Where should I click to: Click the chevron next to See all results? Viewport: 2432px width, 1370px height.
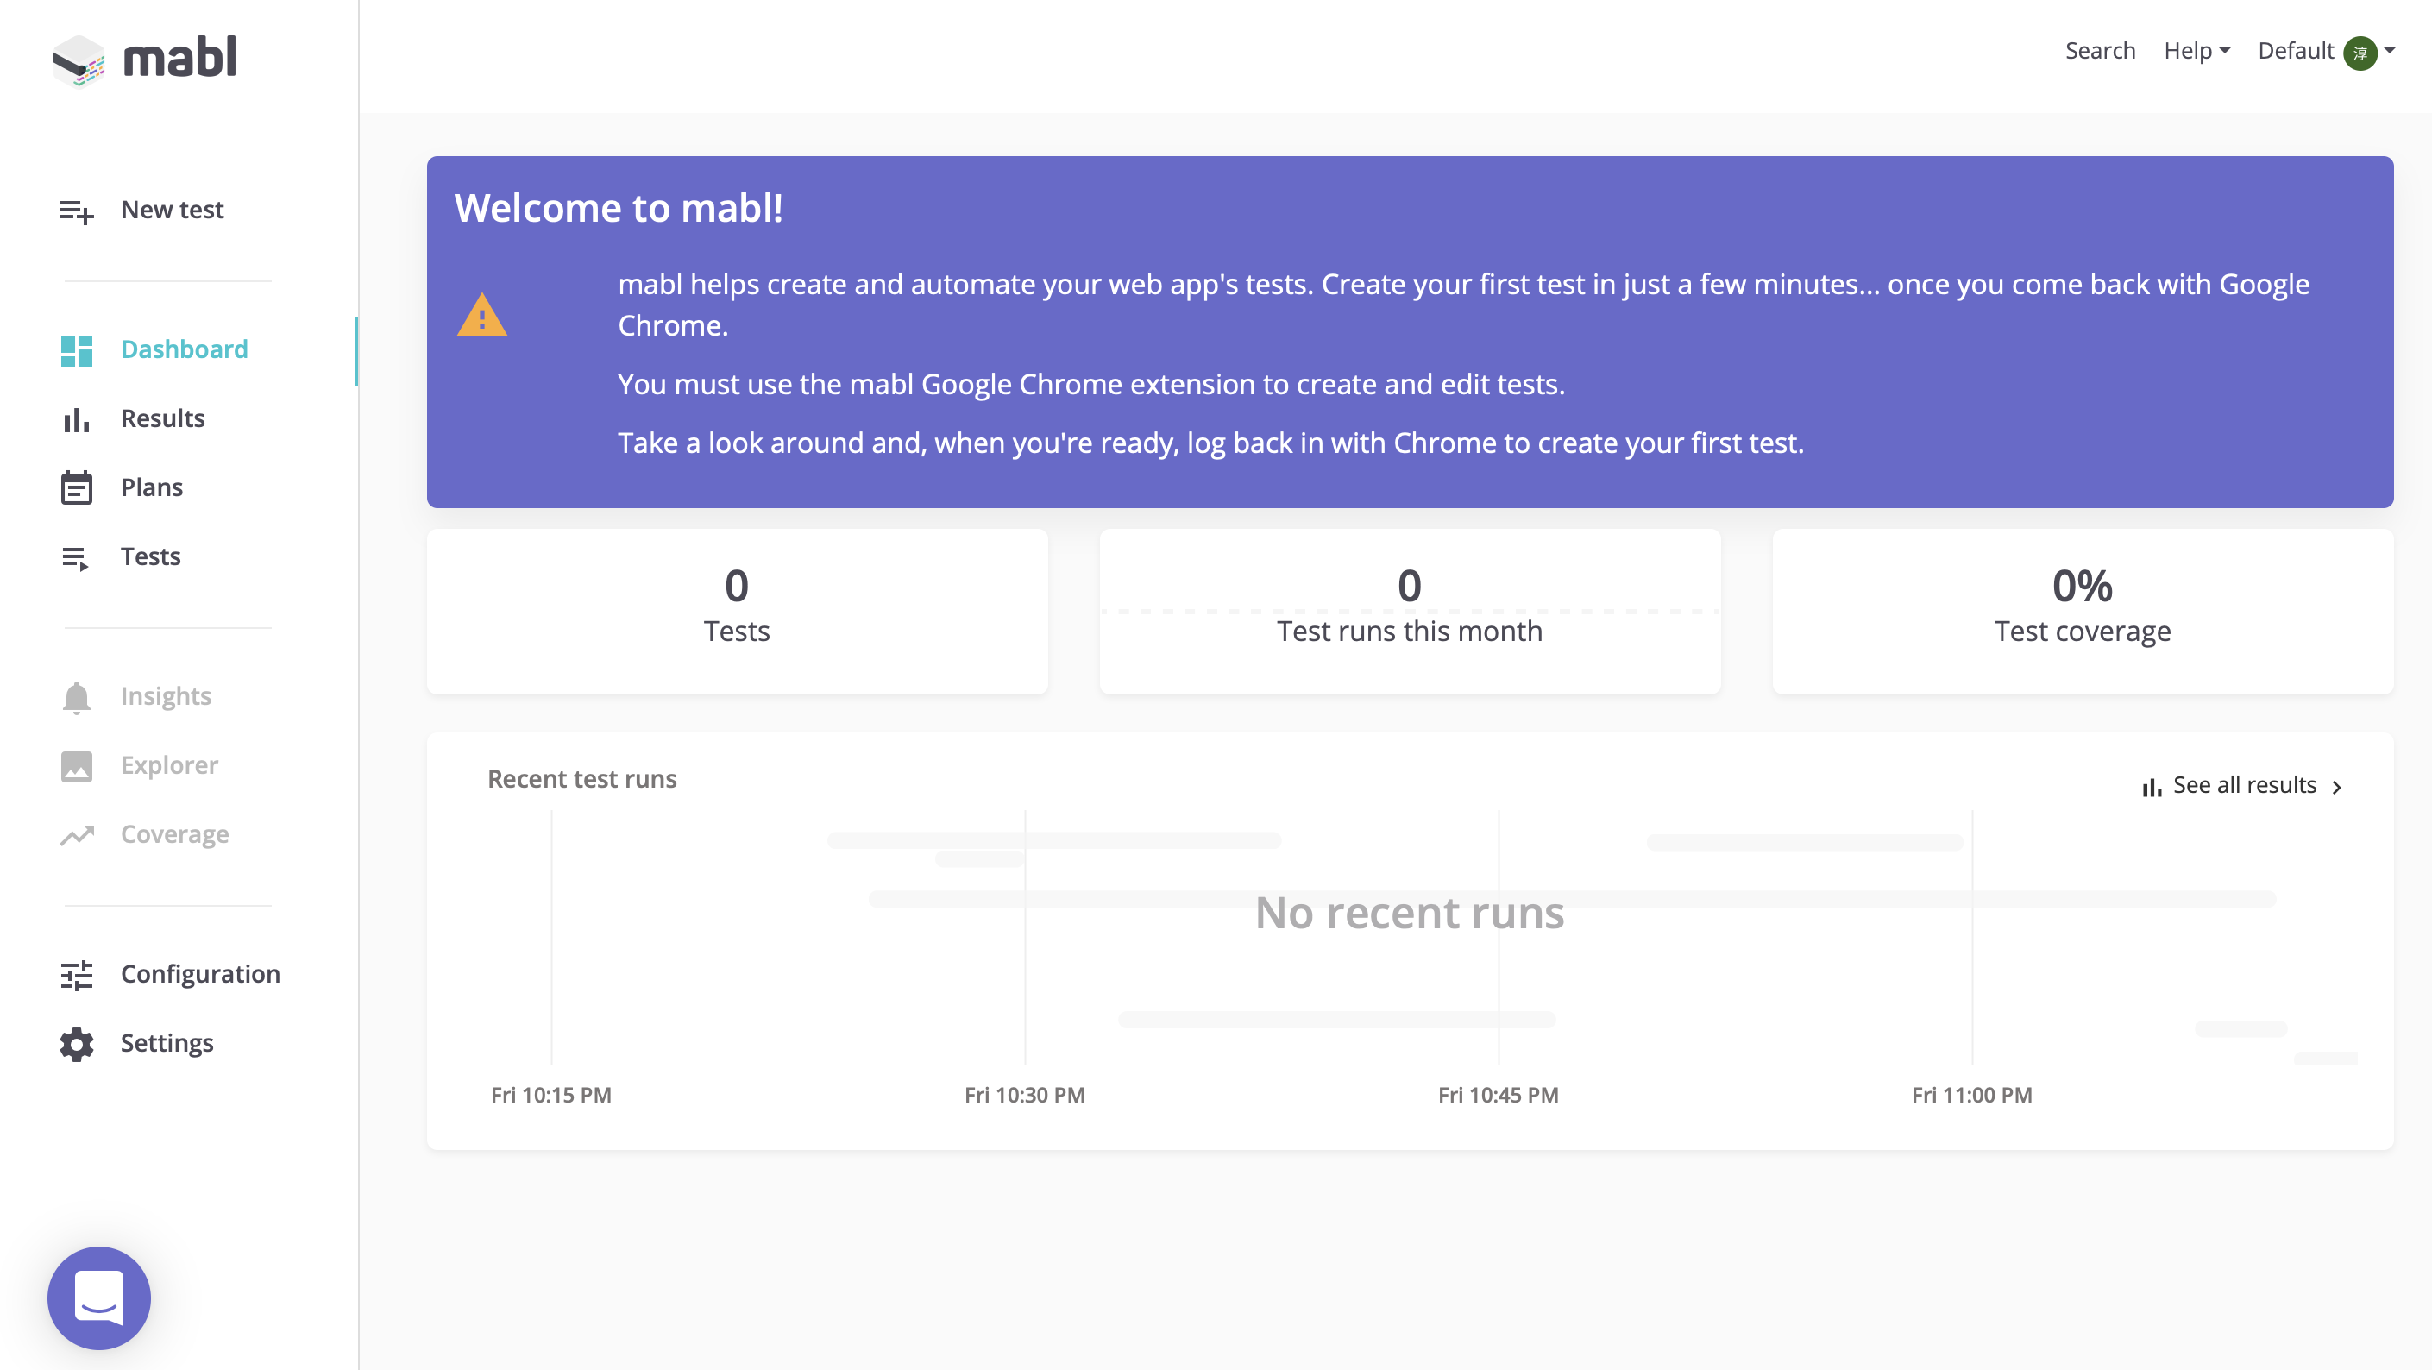click(x=2336, y=788)
